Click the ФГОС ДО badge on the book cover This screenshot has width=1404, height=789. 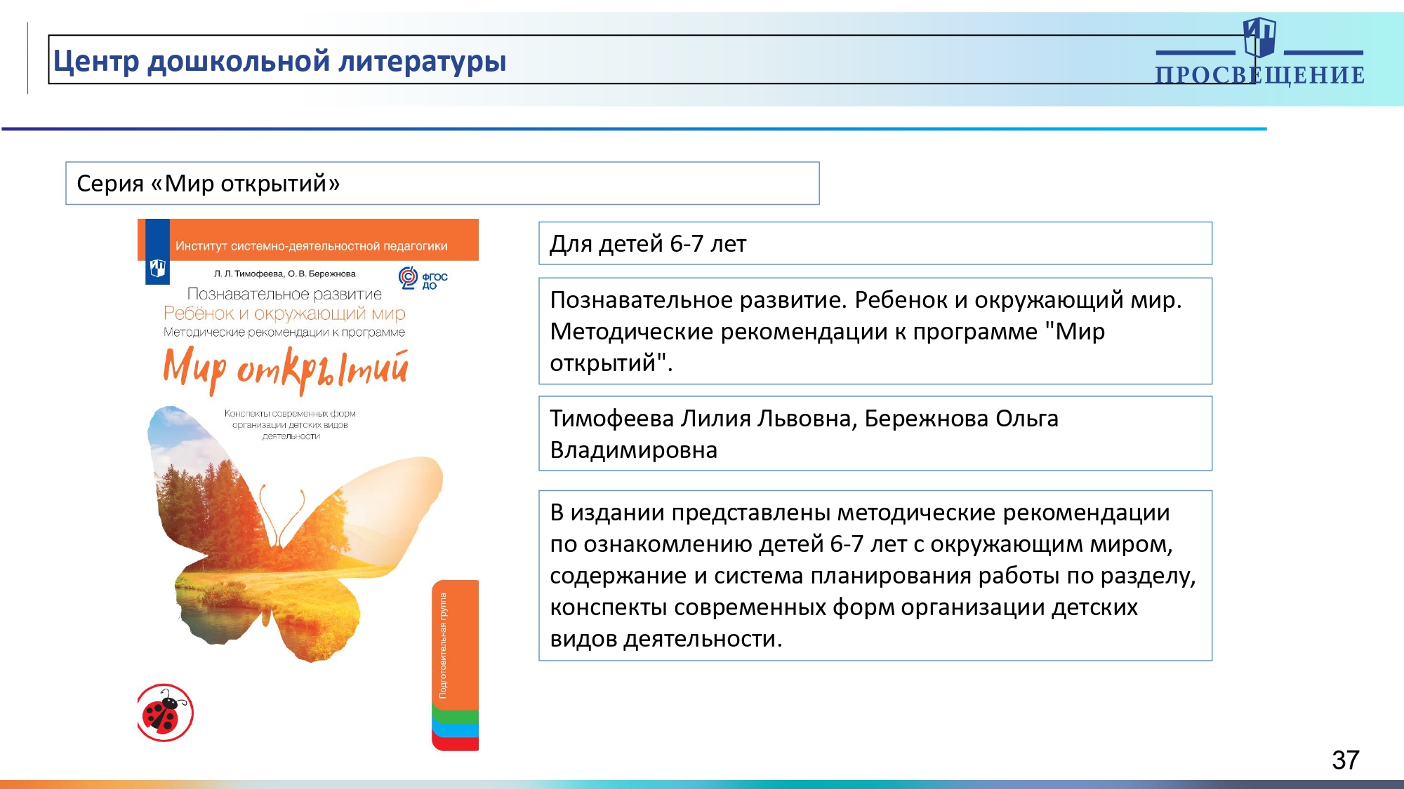coord(423,278)
